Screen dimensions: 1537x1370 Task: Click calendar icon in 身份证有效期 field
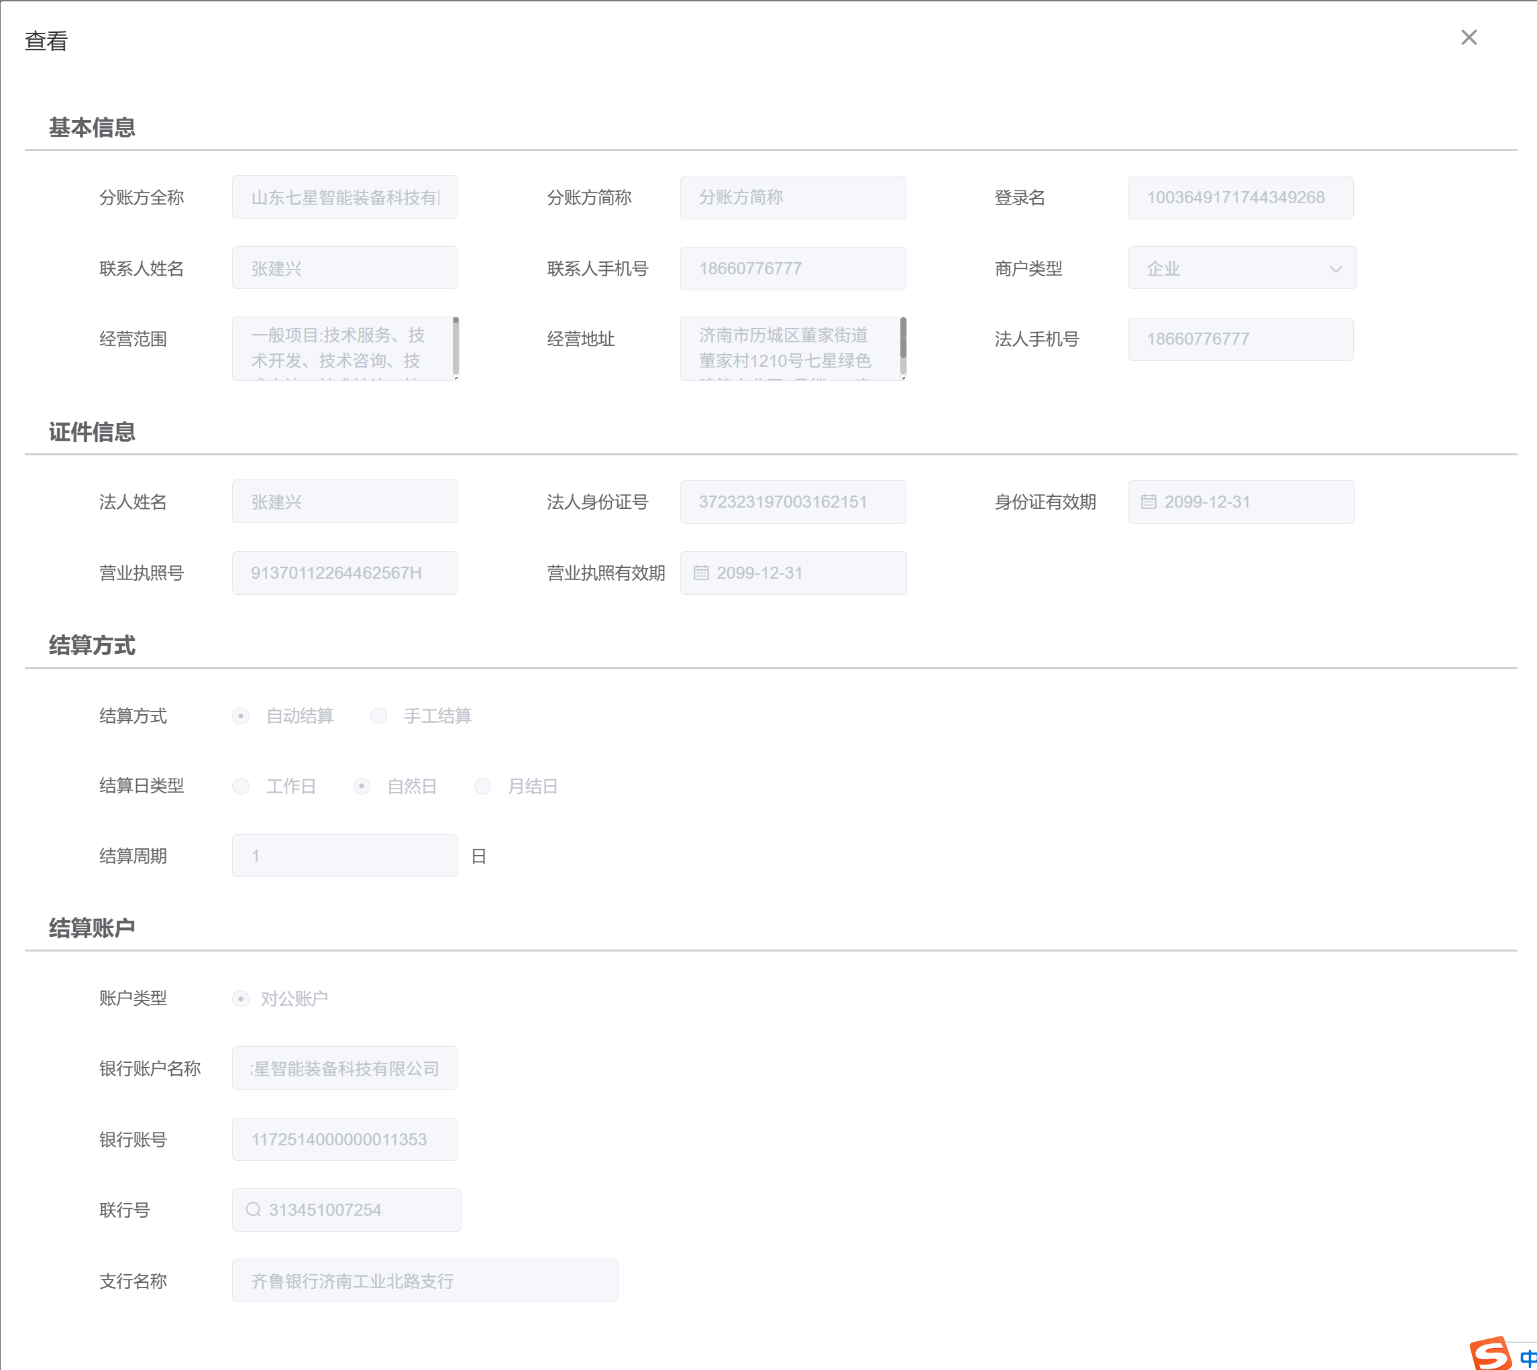tap(1149, 502)
